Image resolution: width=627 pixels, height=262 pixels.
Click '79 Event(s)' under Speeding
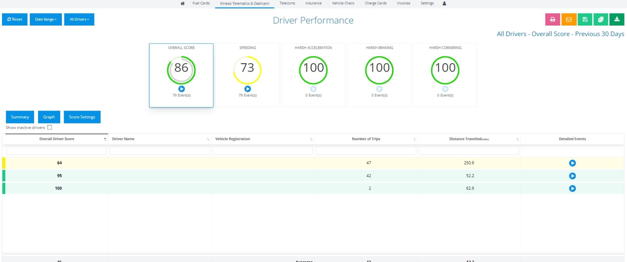248,95
